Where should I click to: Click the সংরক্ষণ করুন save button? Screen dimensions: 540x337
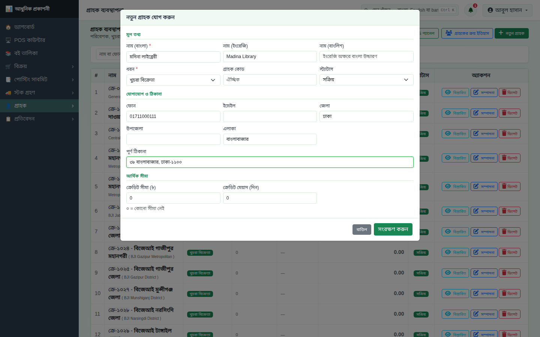point(393,230)
